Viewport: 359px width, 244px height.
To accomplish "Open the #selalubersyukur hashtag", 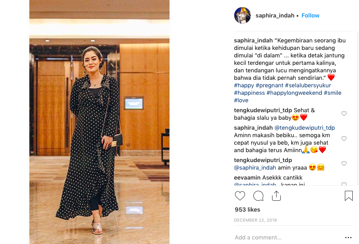I will pyautogui.click(x=308, y=85).
